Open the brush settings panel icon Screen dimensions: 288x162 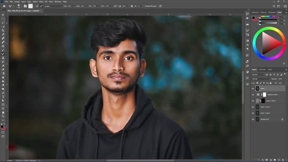[25, 6]
